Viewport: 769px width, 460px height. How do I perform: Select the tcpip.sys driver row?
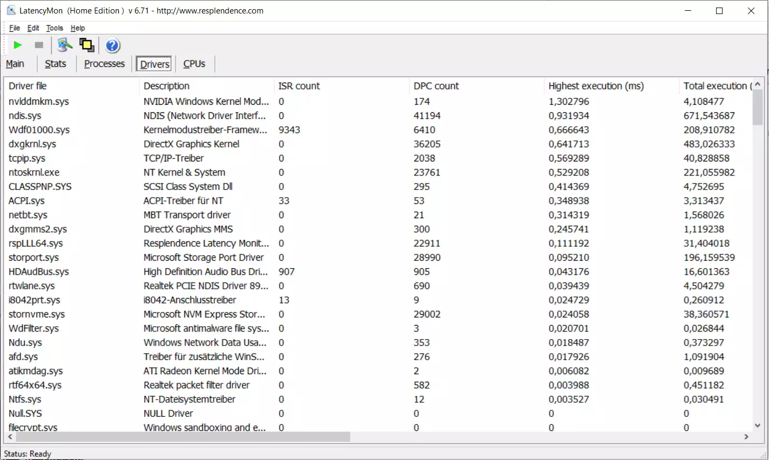tap(378, 158)
